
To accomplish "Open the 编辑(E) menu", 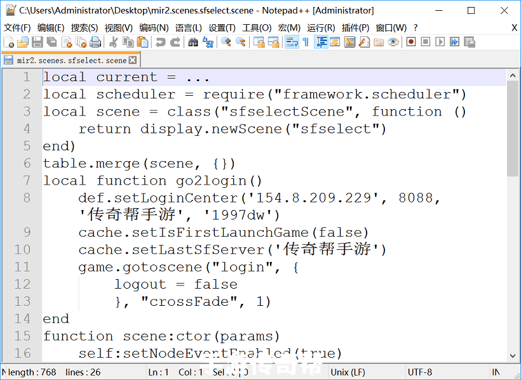I will click(50, 28).
